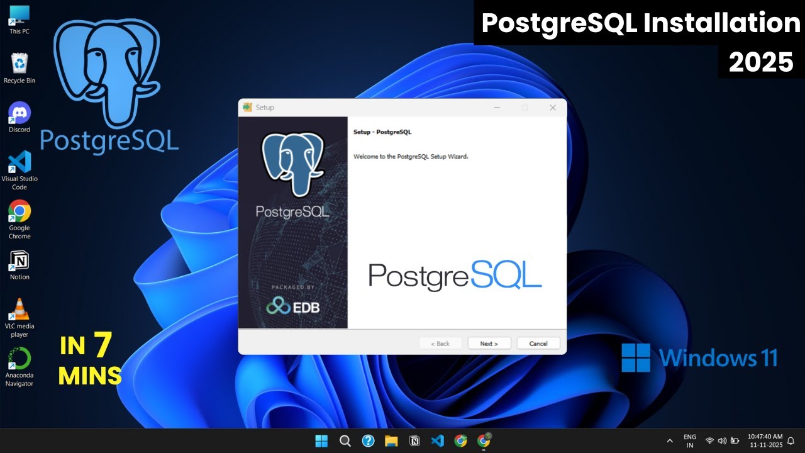Open taskbar Search
This screenshot has width=805, height=453.
coord(345,440)
